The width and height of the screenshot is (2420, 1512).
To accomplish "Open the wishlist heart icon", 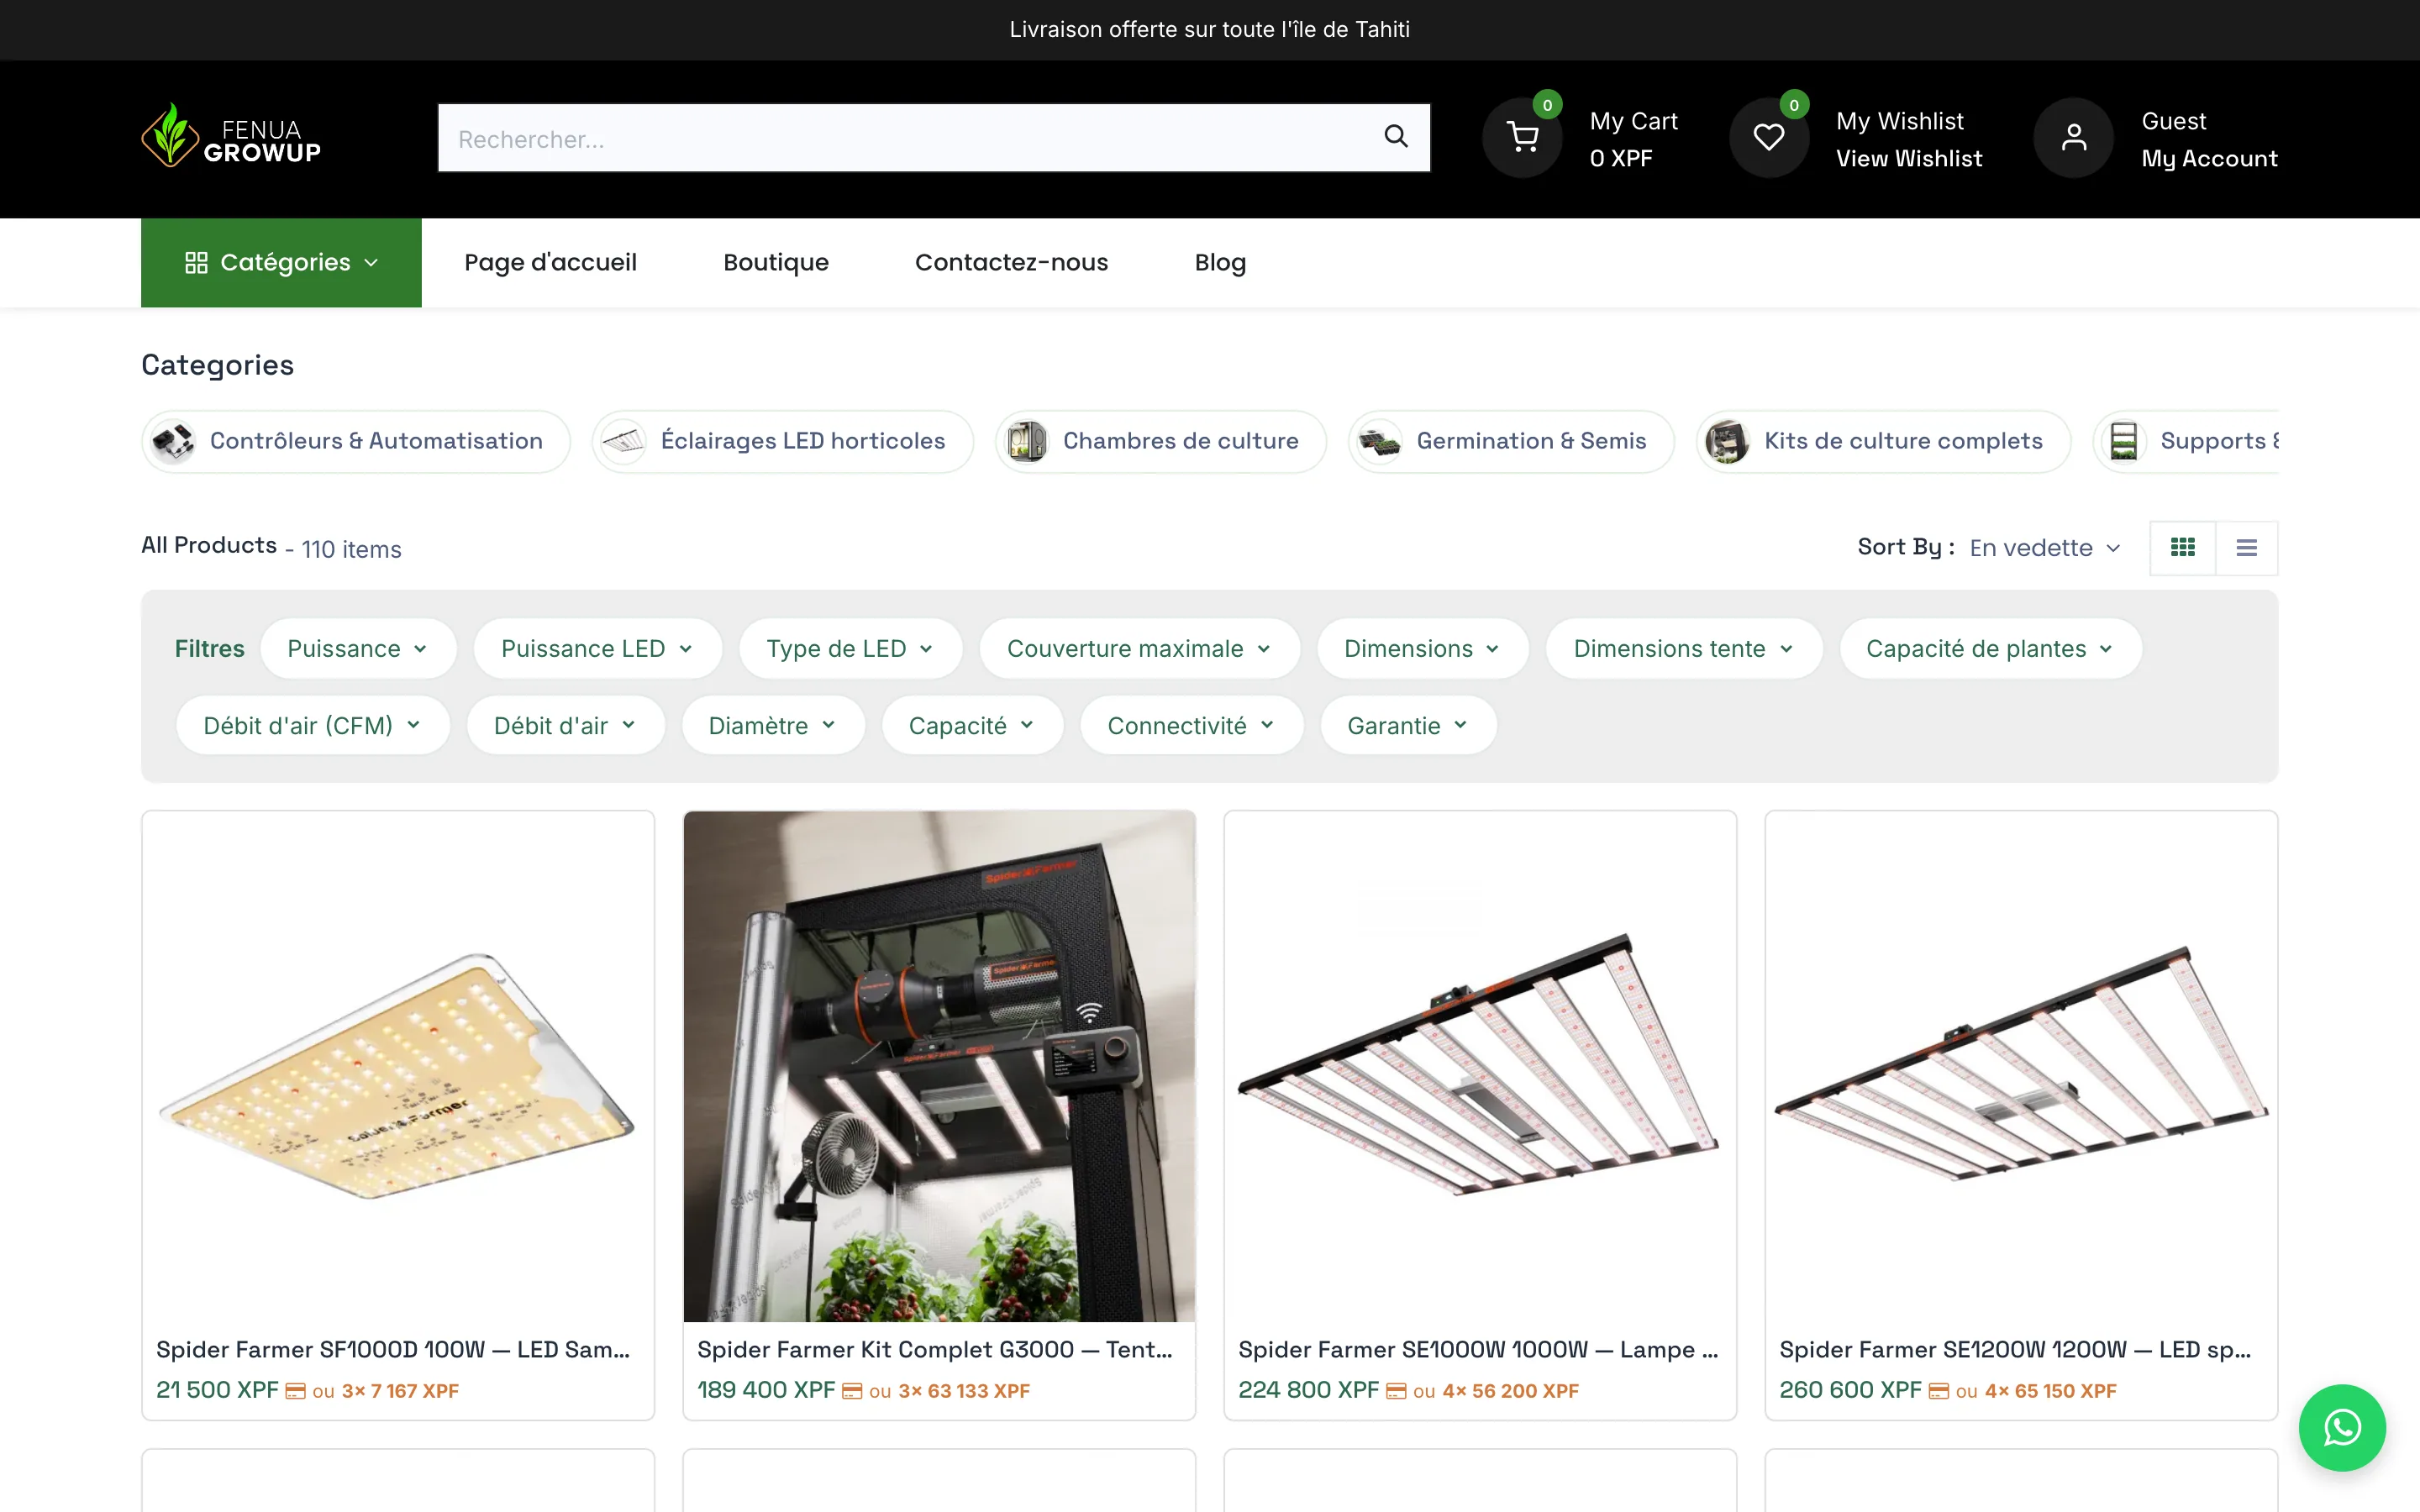I will (x=1769, y=138).
